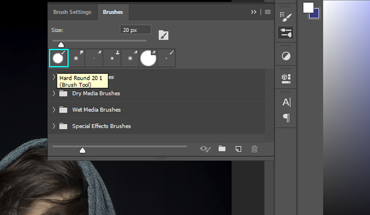Choose the second recent soft brush preset

point(76,58)
